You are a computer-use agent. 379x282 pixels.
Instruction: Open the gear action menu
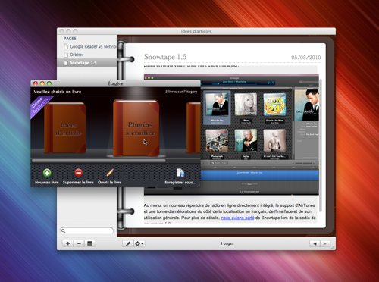tap(139, 243)
